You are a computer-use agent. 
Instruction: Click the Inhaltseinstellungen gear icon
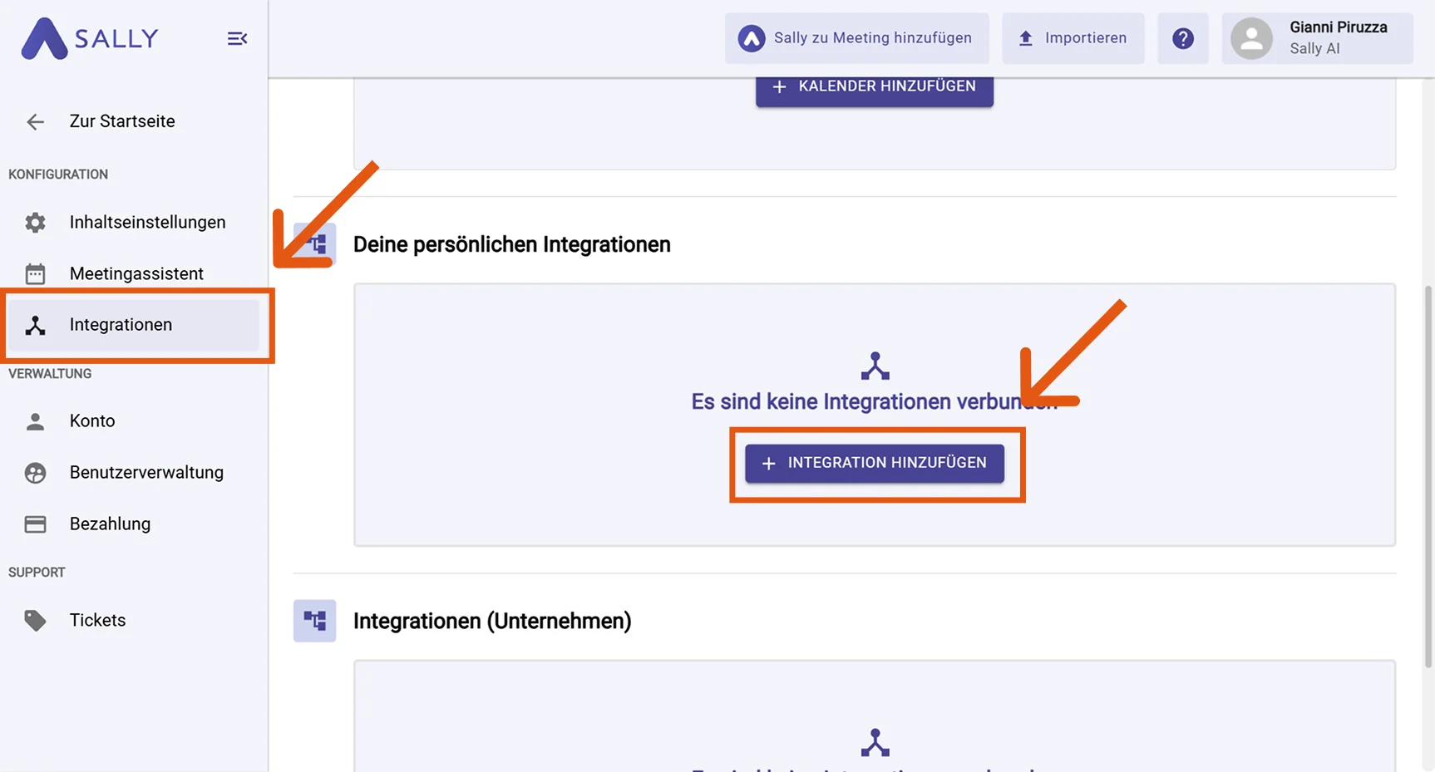pos(35,223)
